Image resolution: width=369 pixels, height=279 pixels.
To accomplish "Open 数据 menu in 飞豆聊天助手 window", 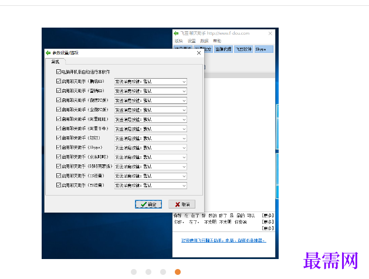I will (x=204, y=41).
